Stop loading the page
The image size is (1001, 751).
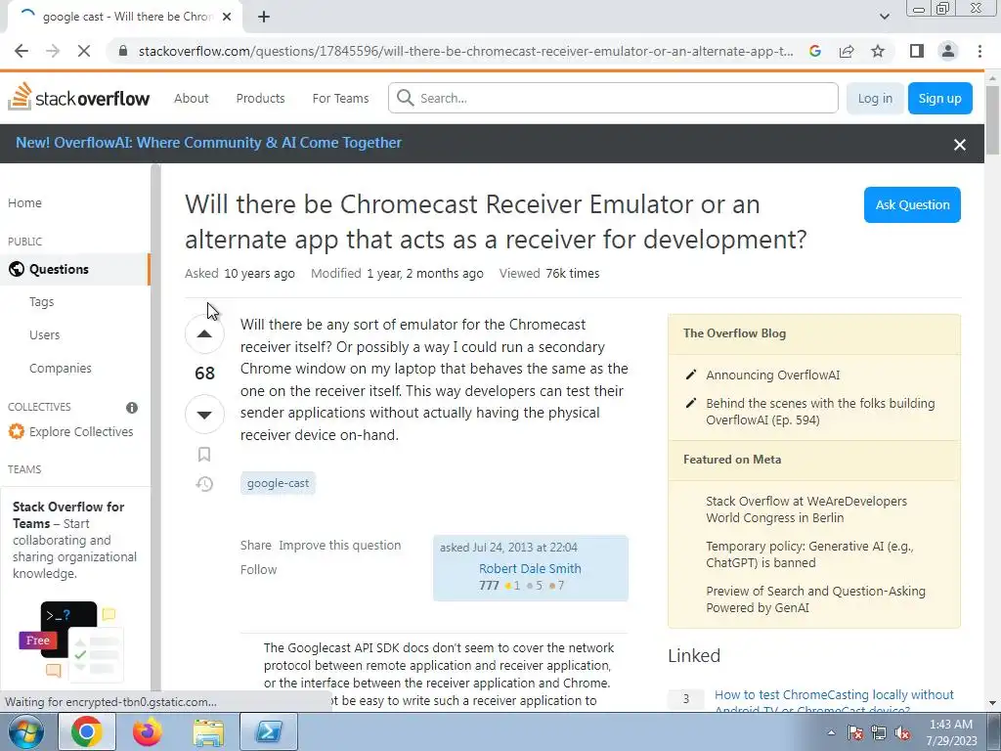pyautogui.click(x=84, y=51)
